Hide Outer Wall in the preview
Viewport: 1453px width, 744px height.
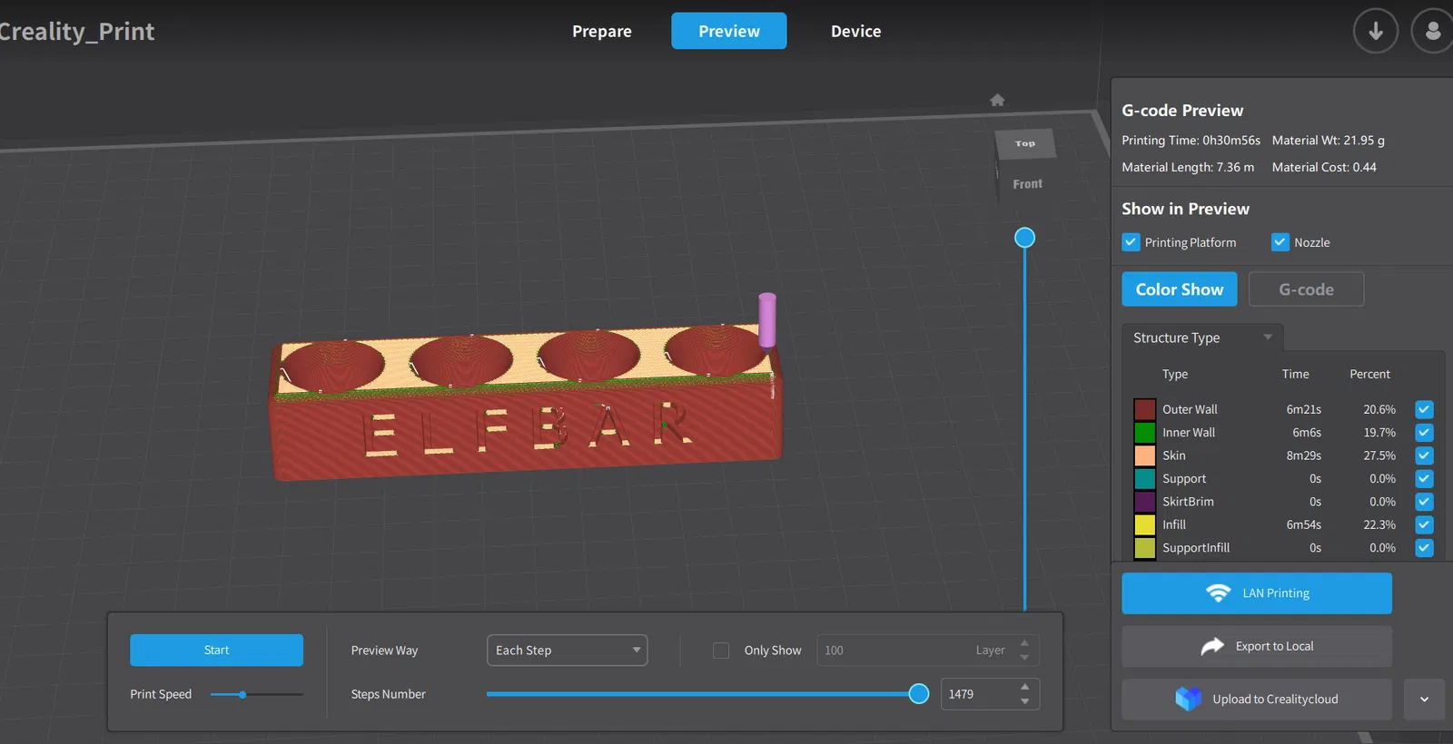[x=1424, y=409]
